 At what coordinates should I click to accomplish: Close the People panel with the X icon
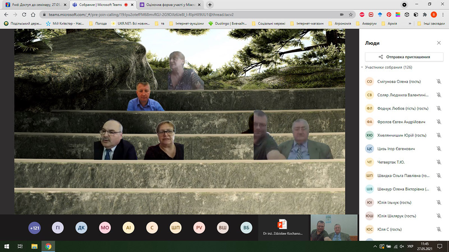[439, 43]
